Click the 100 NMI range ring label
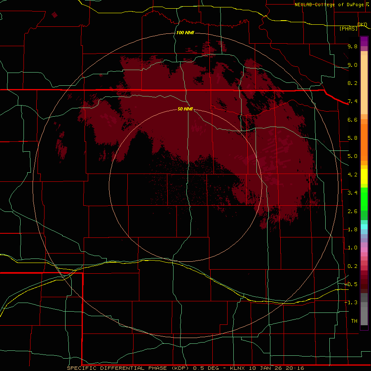 point(185,33)
